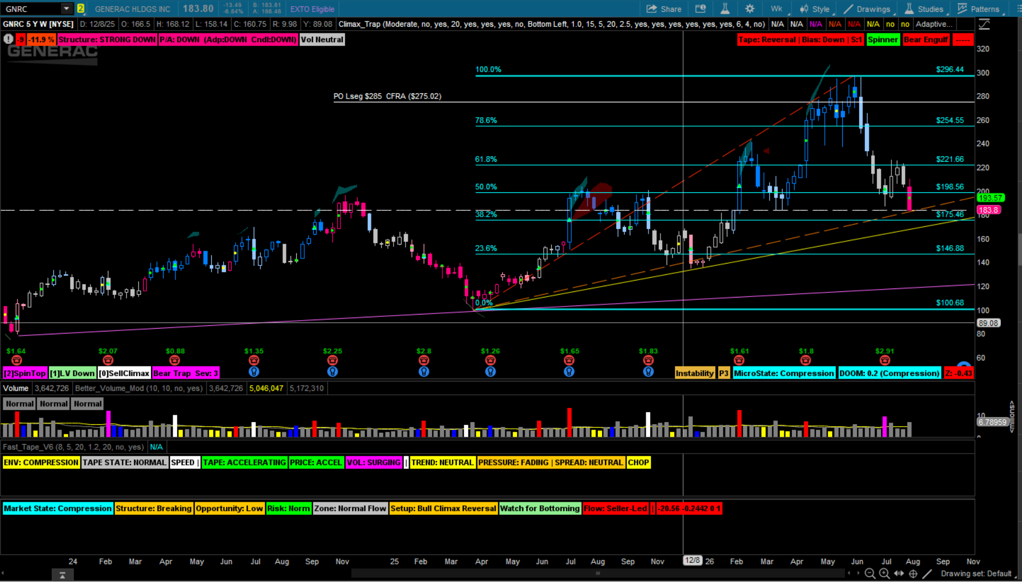
Task: Click the Bear Trap Sev: 3 label
Action: (x=186, y=373)
